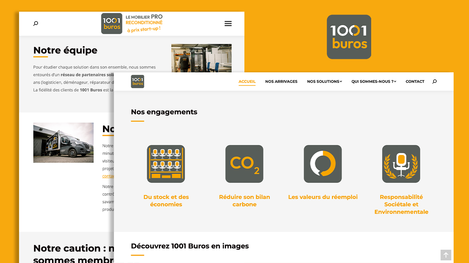Open the hamburger menu
The image size is (469, 263).
[228, 24]
